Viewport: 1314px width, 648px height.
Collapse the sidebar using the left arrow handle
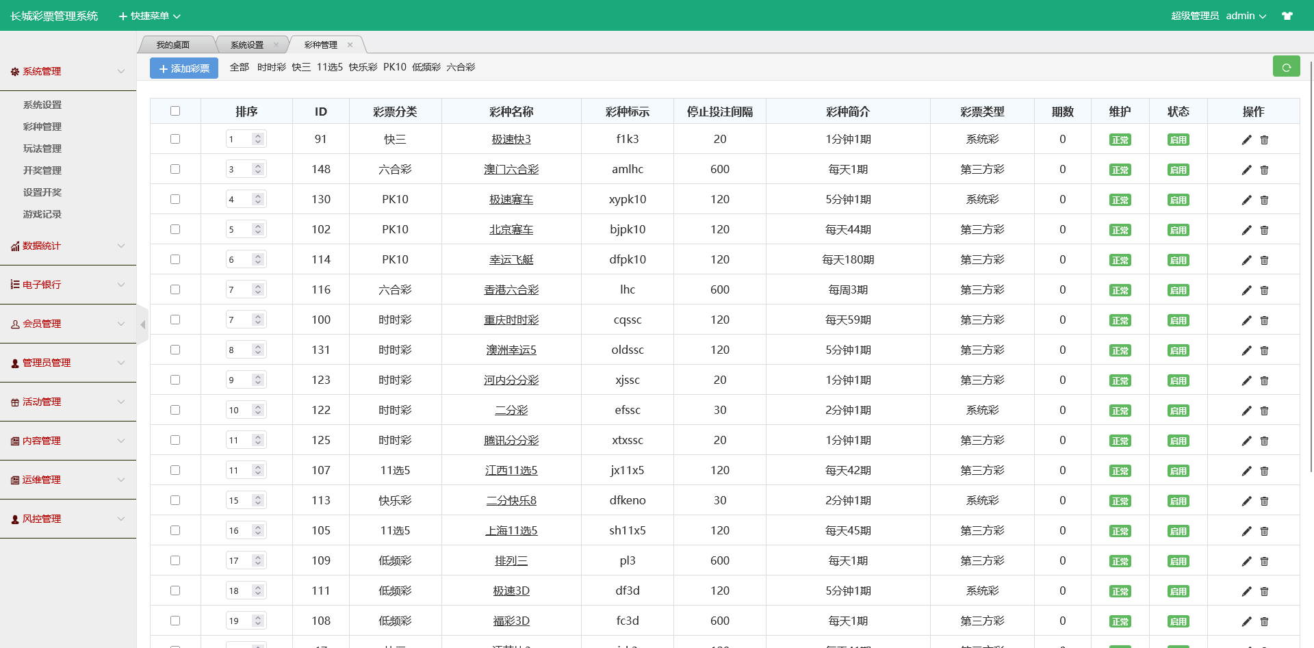(142, 324)
